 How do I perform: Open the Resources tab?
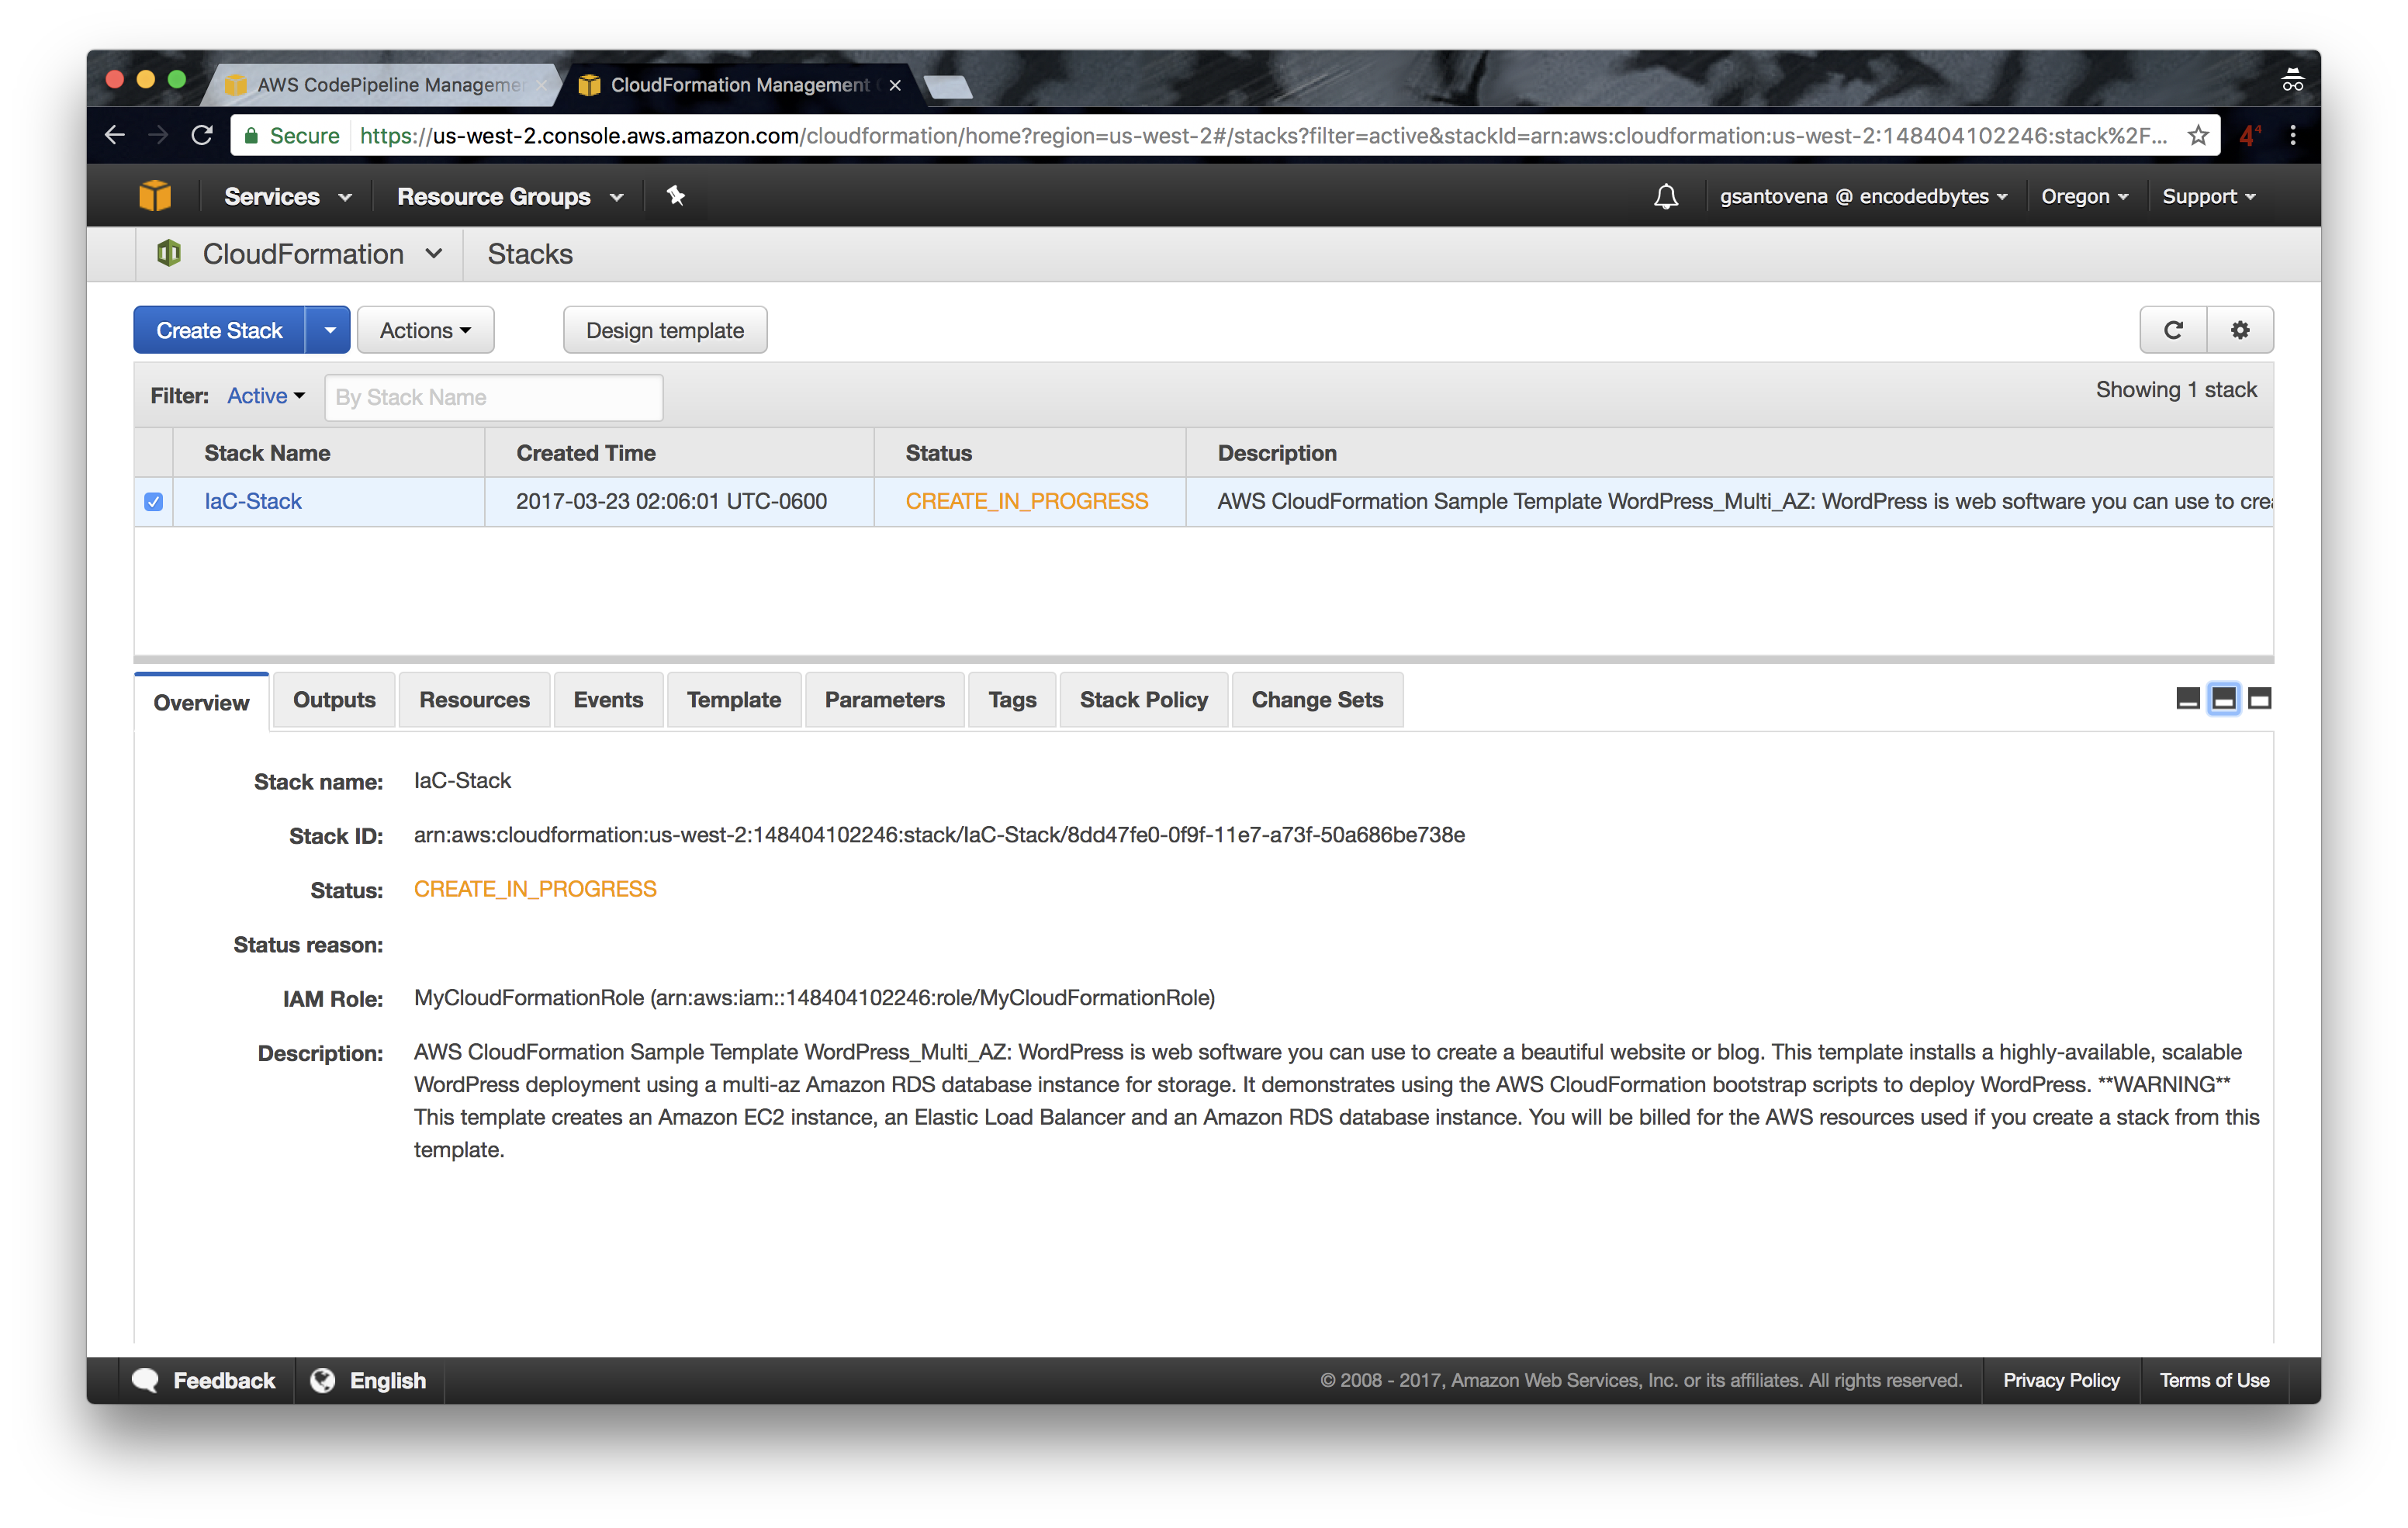click(x=474, y=700)
